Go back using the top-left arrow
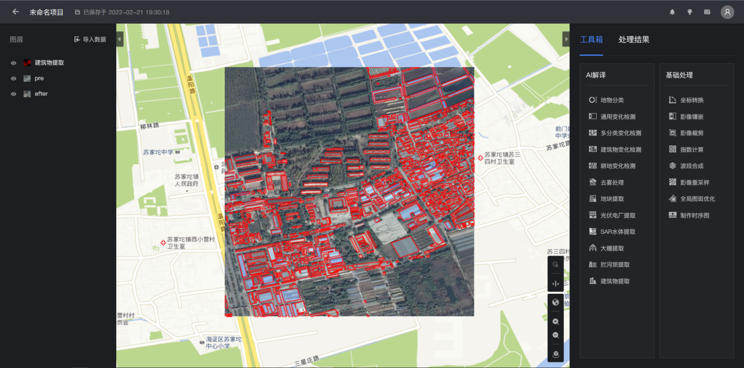The width and height of the screenshot is (744, 368). 15,12
